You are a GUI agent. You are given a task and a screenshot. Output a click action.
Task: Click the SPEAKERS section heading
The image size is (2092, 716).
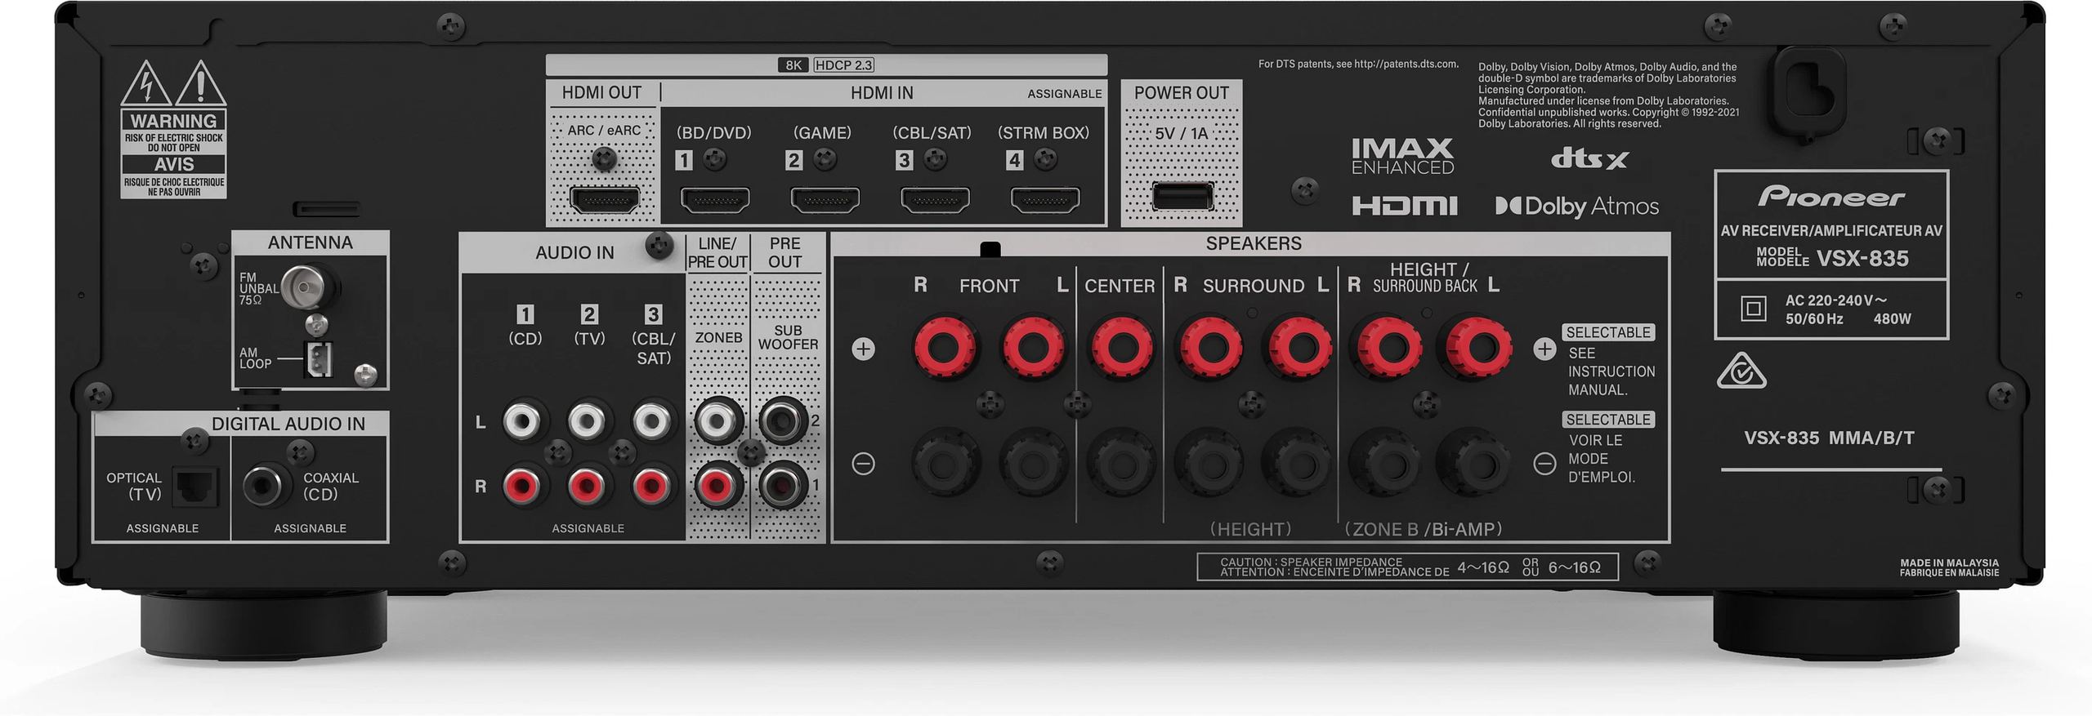coord(1254,243)
